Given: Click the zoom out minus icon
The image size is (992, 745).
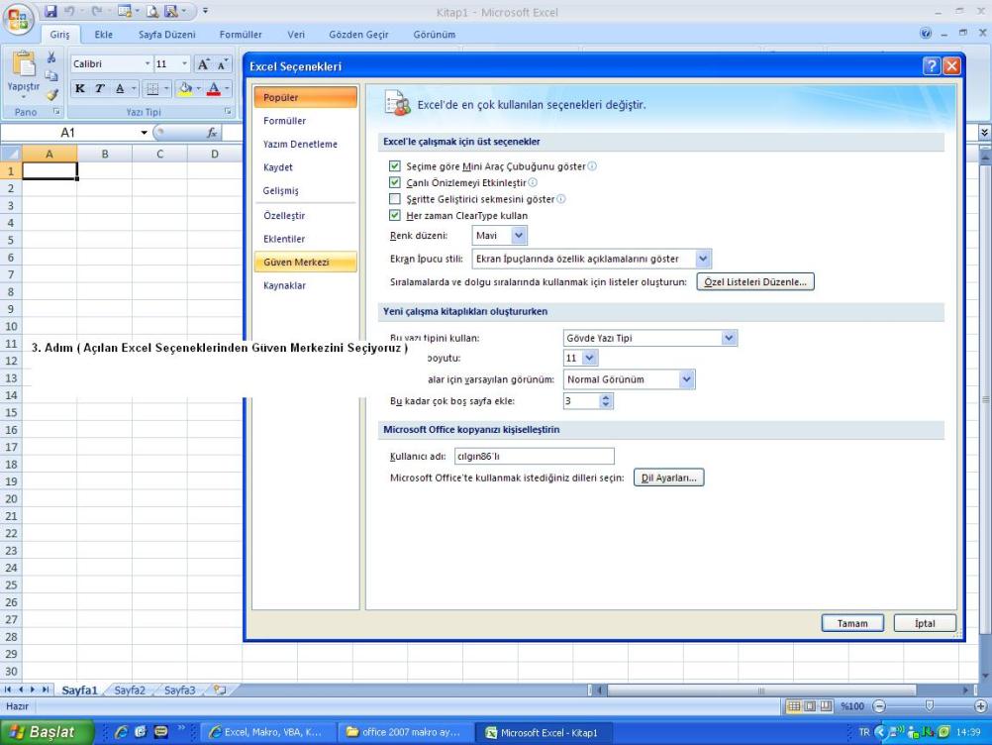Looking at the screenshot, I should (879, 705).
